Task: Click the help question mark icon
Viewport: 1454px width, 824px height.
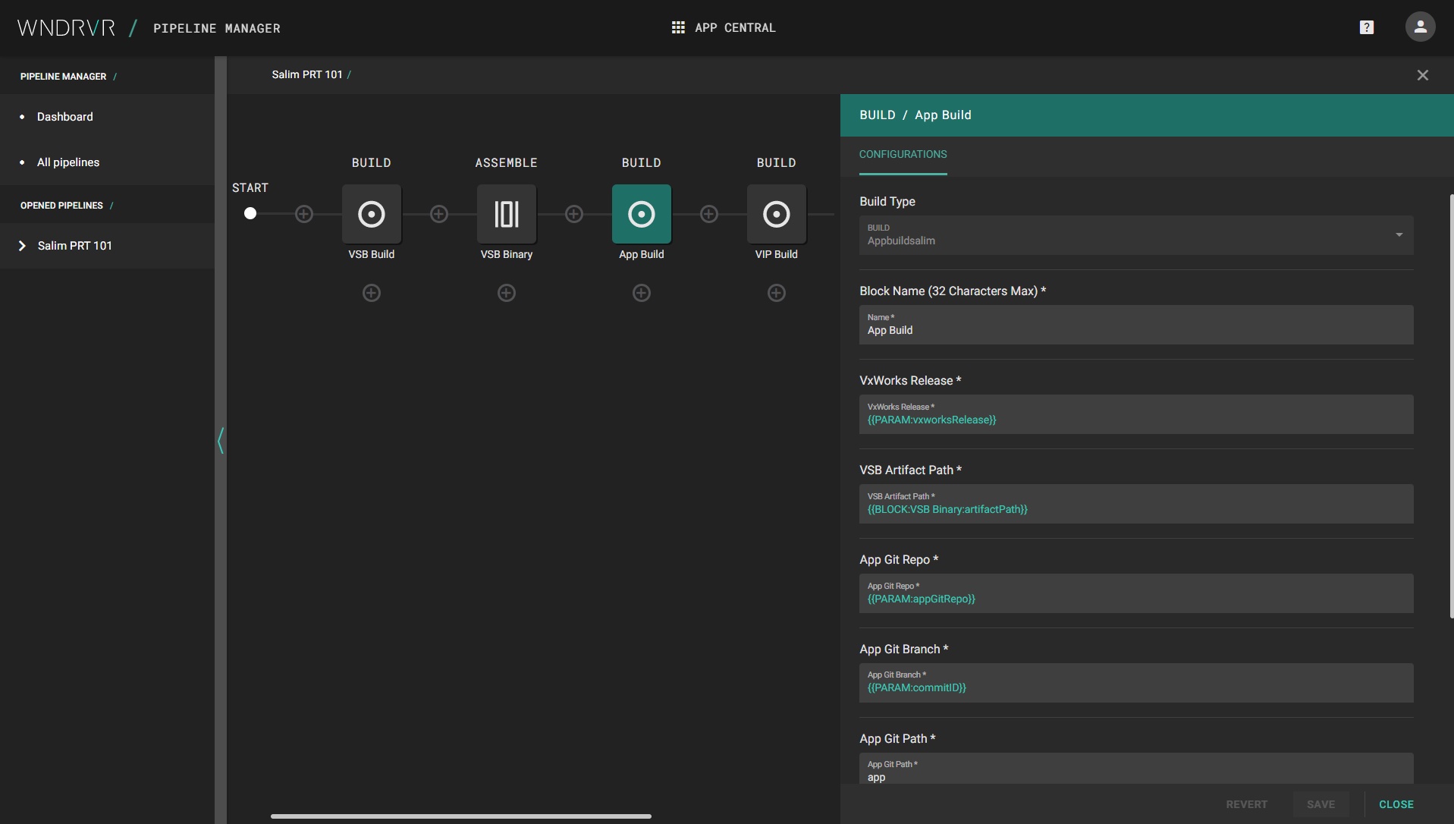Action: pyautogui.click(x=1367, y=27)
